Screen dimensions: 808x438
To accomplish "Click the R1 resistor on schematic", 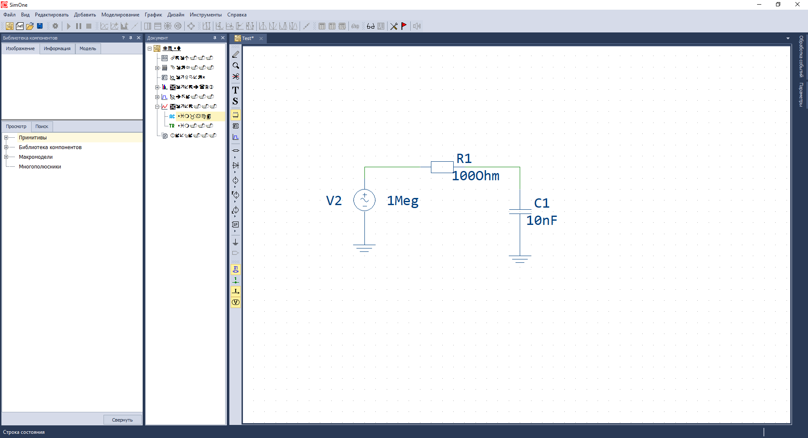I will point(442,167).
